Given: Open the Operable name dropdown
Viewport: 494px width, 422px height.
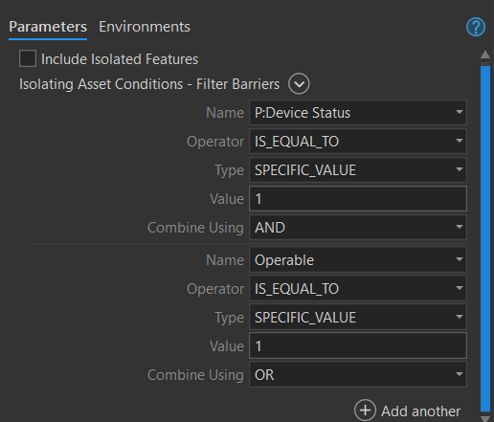Looking at the screenshot, I should [358, 259].
